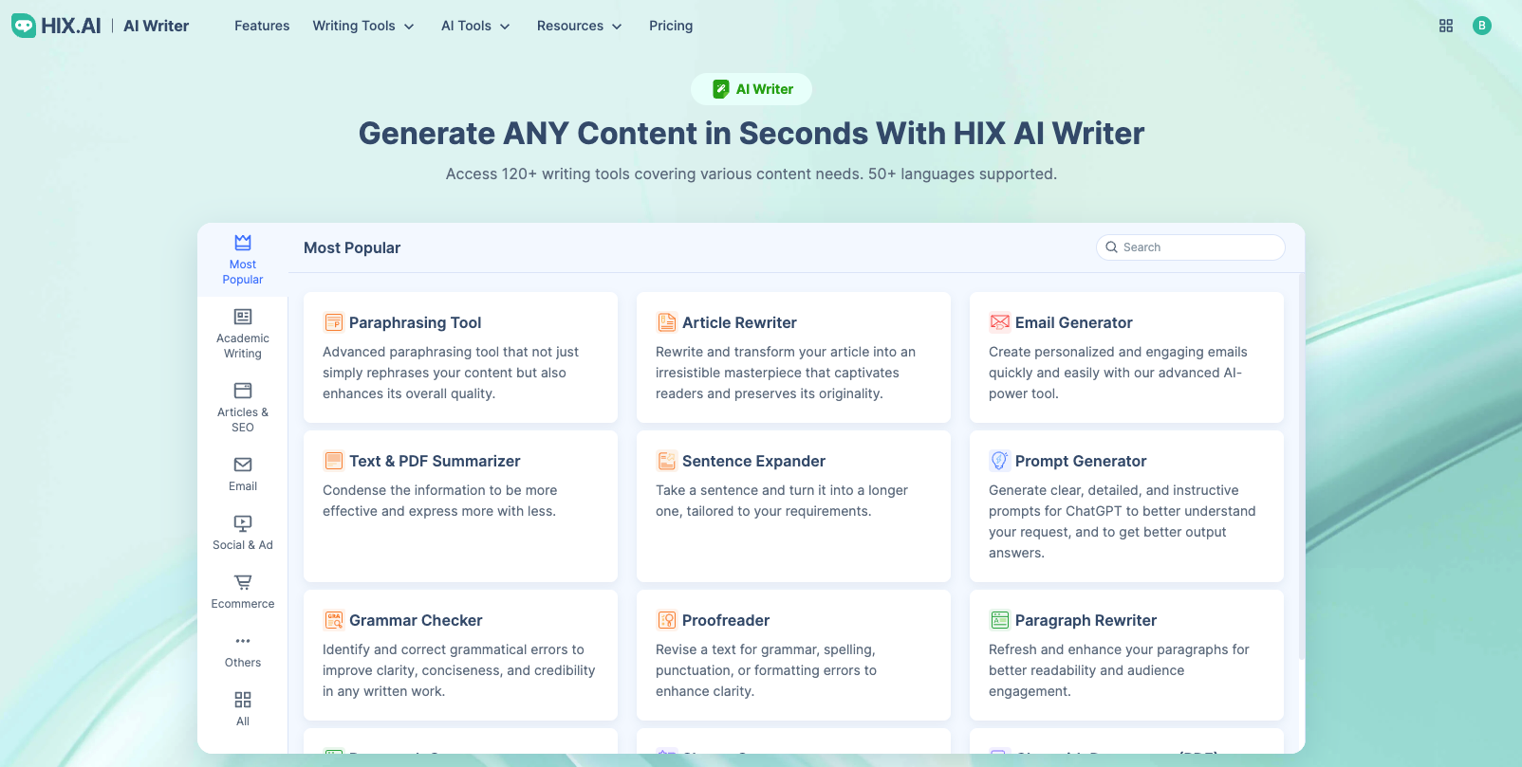Viewport: 1522px width, 767px height.
Task: Click Paraphrasing Tool description text
Action: point(451,373)
